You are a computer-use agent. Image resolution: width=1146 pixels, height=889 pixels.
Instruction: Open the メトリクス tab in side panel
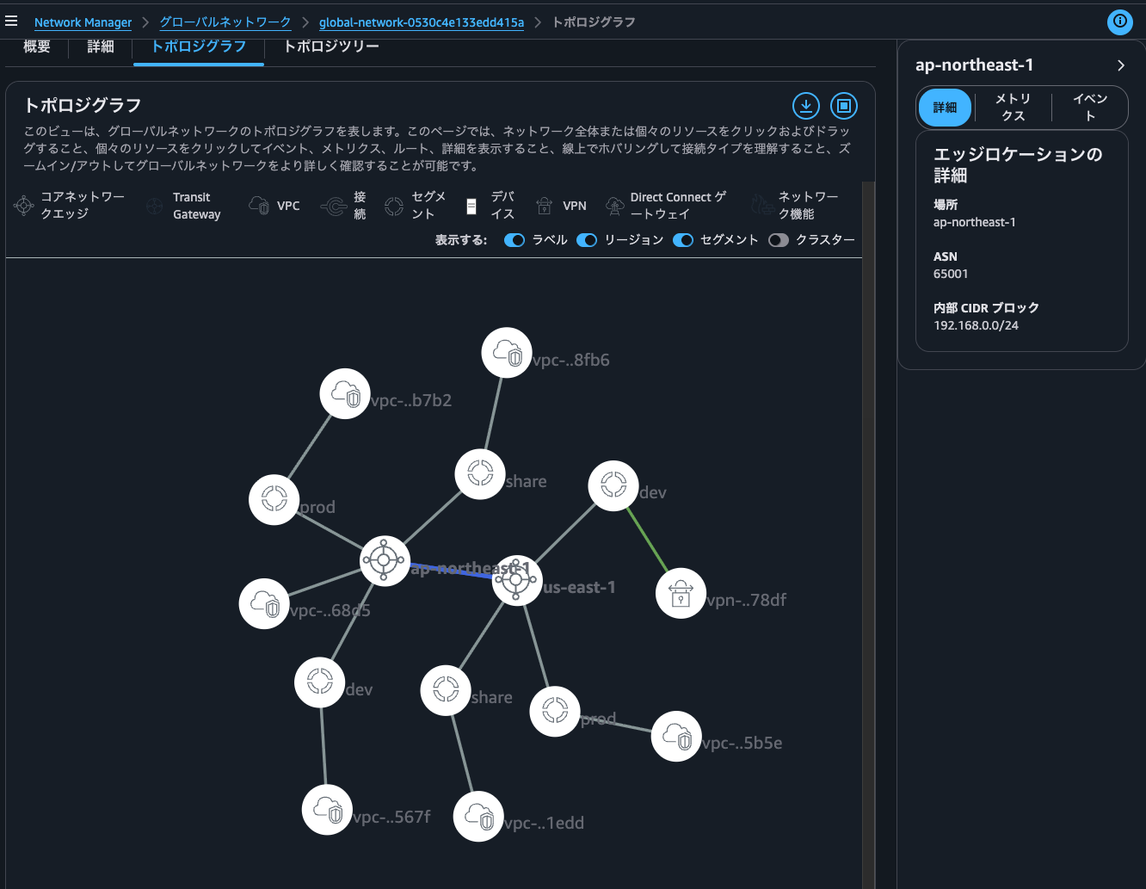1013,108
